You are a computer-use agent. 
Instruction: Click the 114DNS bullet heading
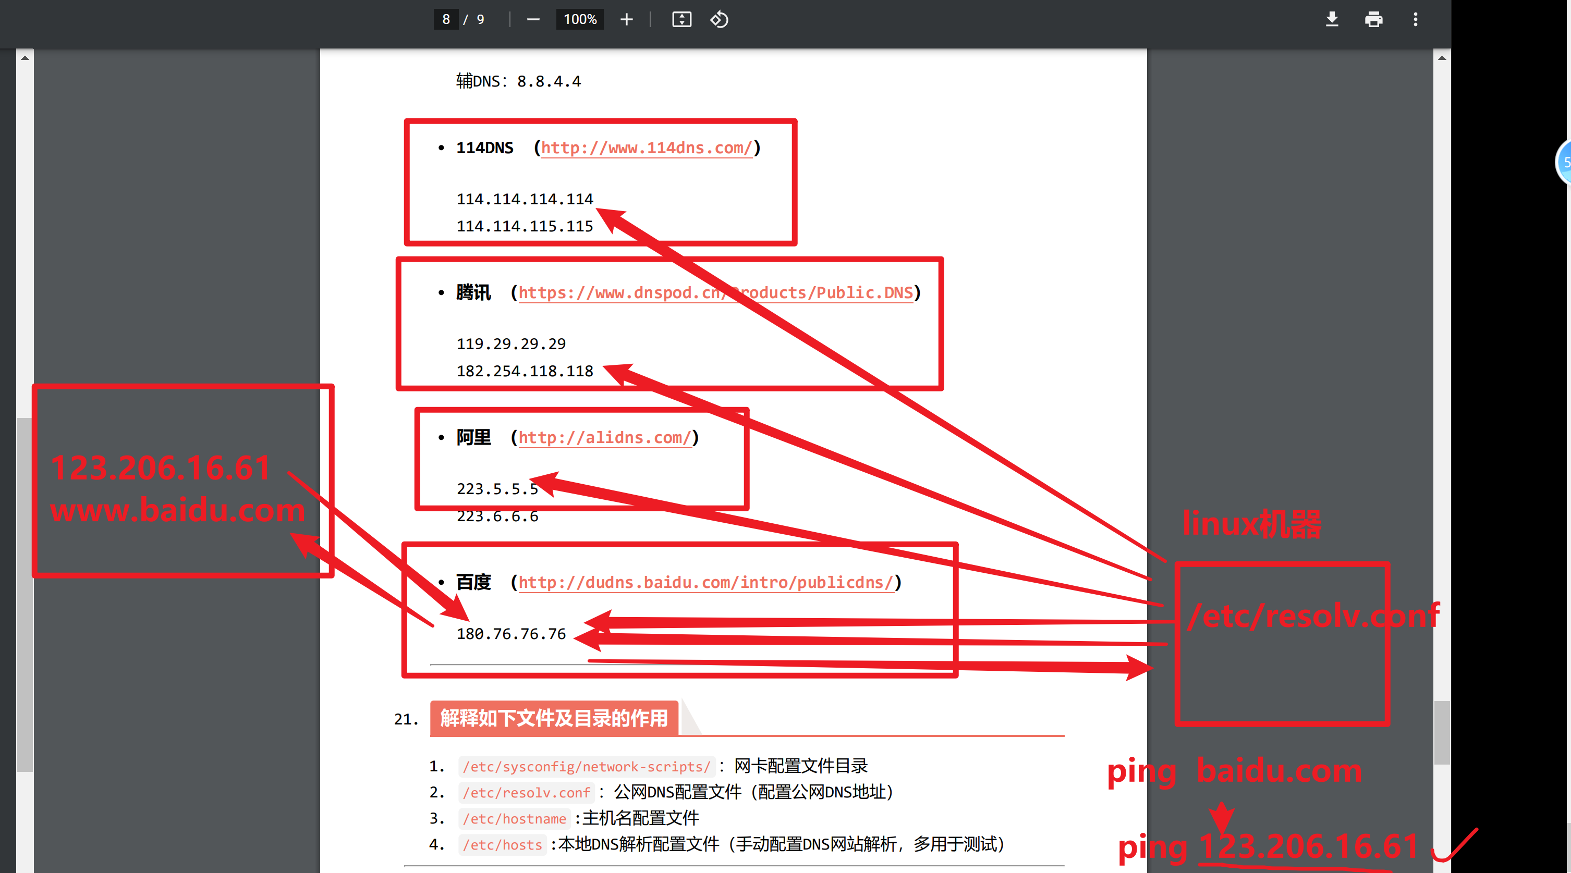[x=485, y=148]
